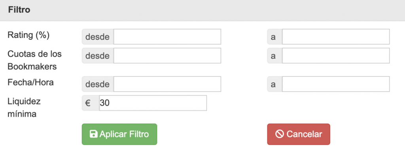Click the Cuotas de los Bookmakers label
The width and height of the screenshot is (405, 151).
pos(35,60)
